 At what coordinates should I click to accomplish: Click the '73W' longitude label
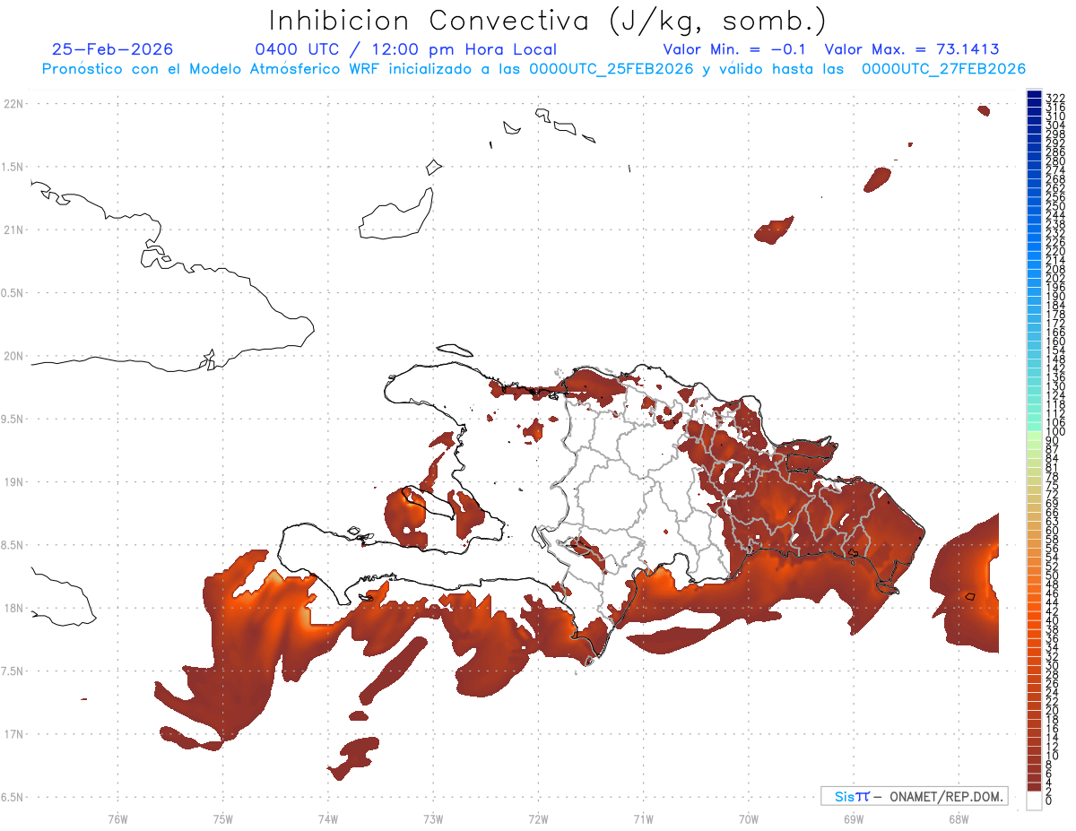pos(433,818)
